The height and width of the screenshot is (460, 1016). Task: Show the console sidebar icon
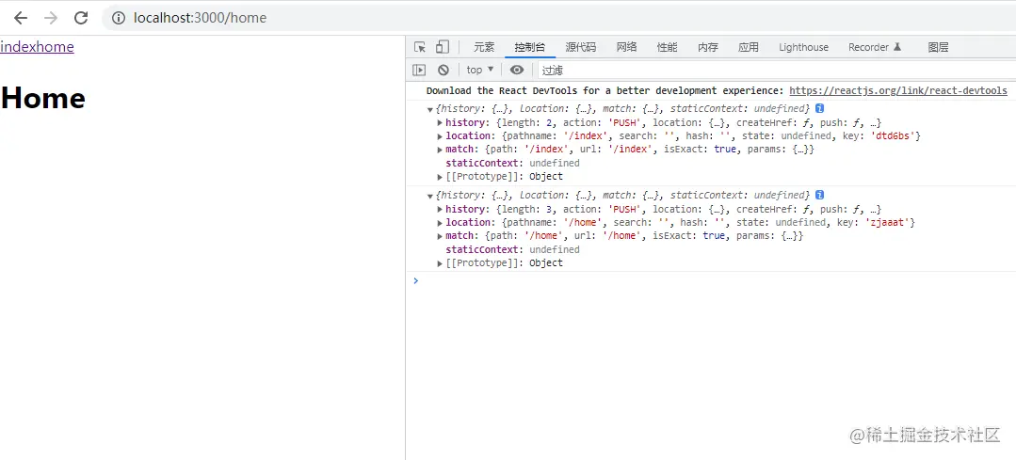pos(420,70)
